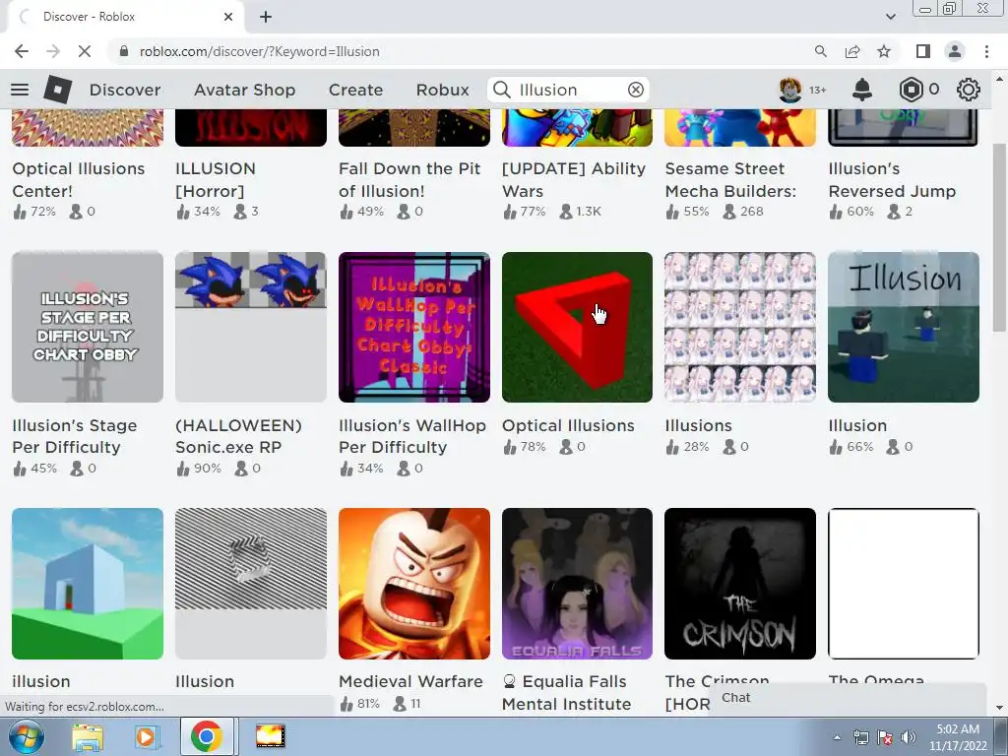Open the red triangle Optical Illusions game
This screenshot has width=1008, height=756.
tap(577, 327)
